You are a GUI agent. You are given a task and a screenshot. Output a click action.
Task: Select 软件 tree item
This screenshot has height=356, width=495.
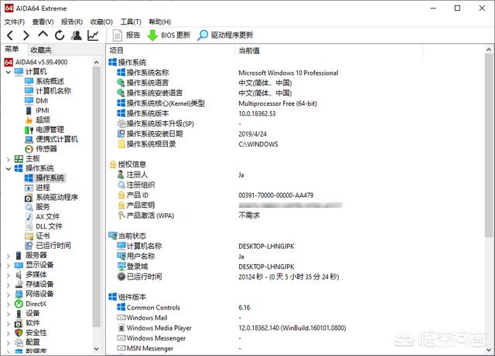27,324
